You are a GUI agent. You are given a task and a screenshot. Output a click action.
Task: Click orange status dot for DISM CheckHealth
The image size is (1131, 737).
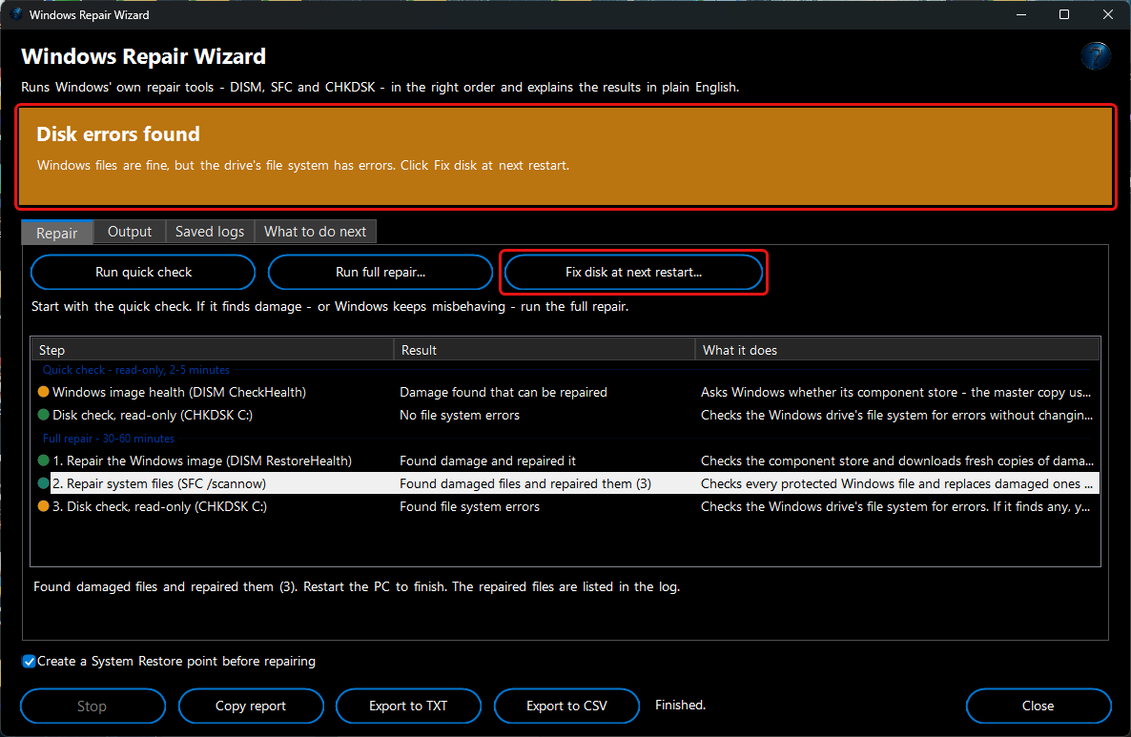[43, 392]
